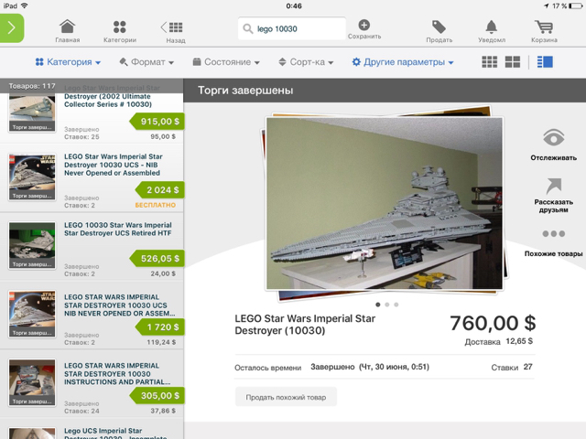586x439 pixels.
Task: Select the list-with-detail view layout
Action: click(545, 62)
